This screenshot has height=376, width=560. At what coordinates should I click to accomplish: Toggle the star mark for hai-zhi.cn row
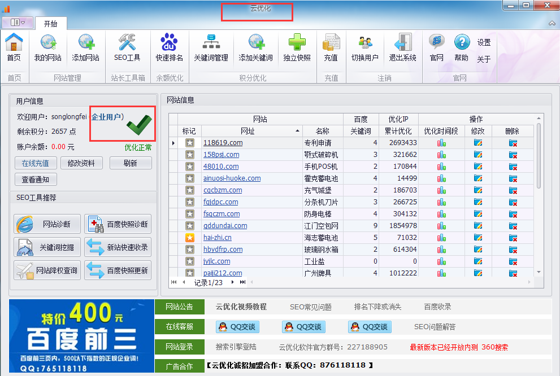point(189,238)
